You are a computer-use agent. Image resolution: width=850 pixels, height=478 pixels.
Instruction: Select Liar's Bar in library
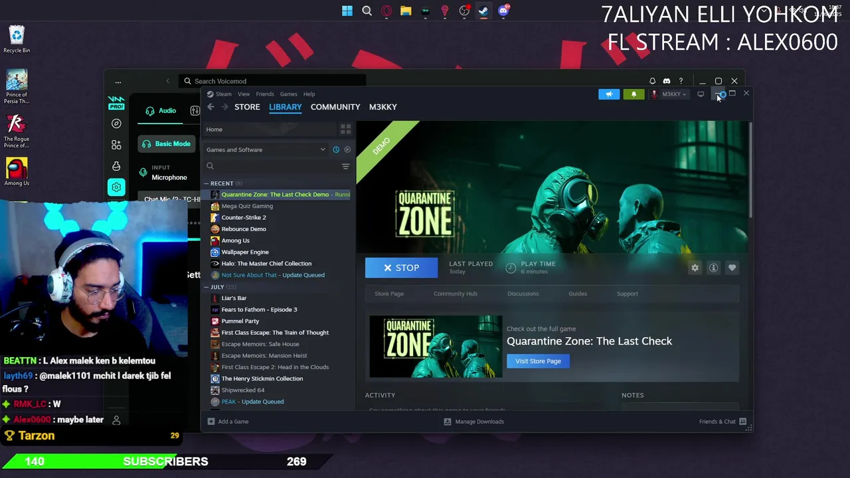click(x=234, y=298)
